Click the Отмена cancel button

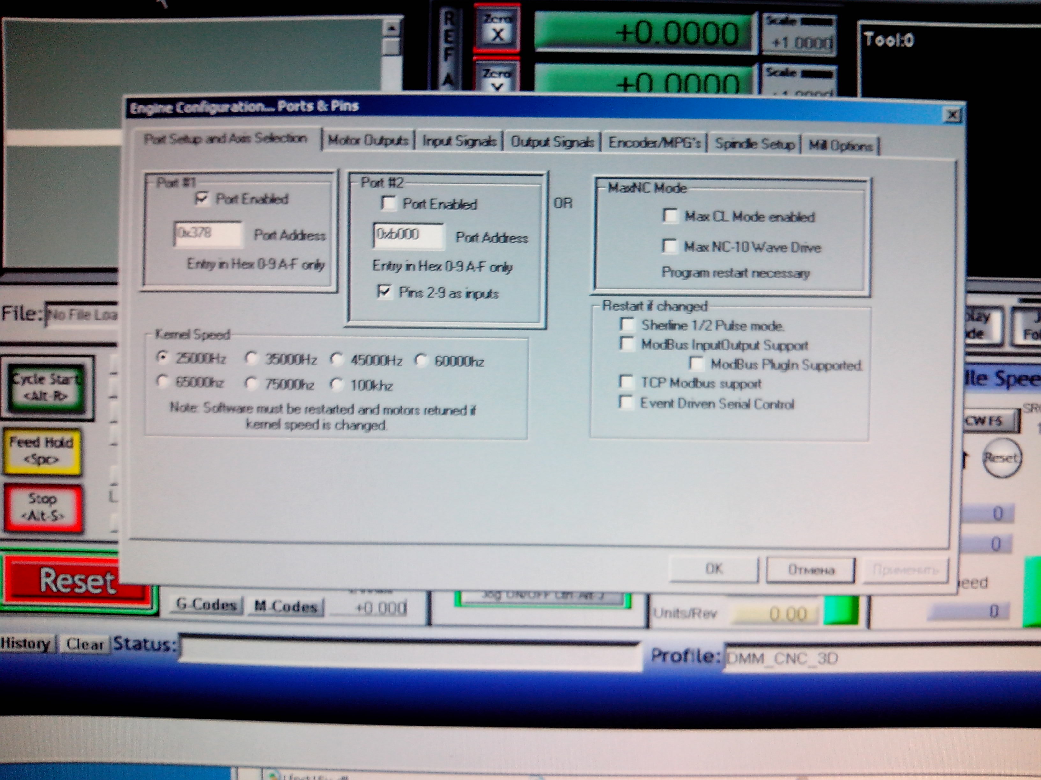(810, 570)
